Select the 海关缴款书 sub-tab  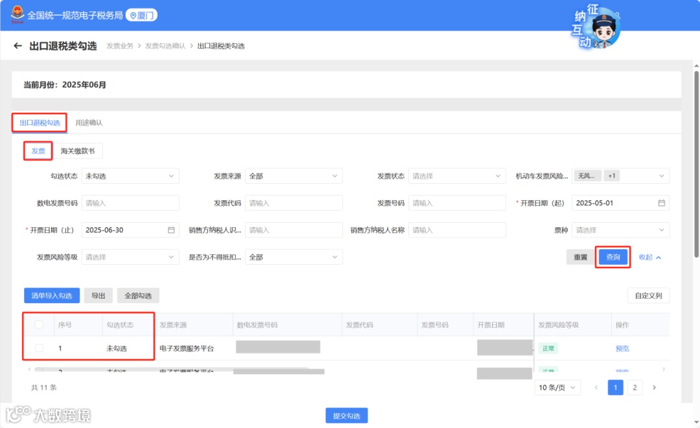78,151
